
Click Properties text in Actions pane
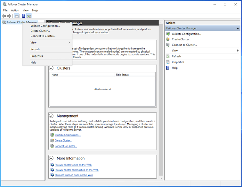(178, 62)
